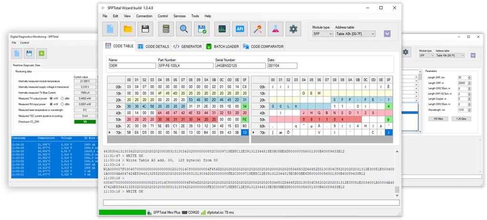Click the blue API toolbar icon
487x220 pixels.
coord(240,29)
